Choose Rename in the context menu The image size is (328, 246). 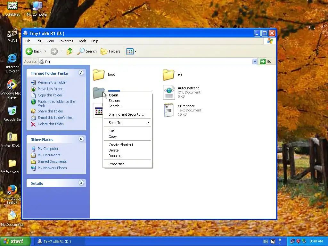coord(127,156)
